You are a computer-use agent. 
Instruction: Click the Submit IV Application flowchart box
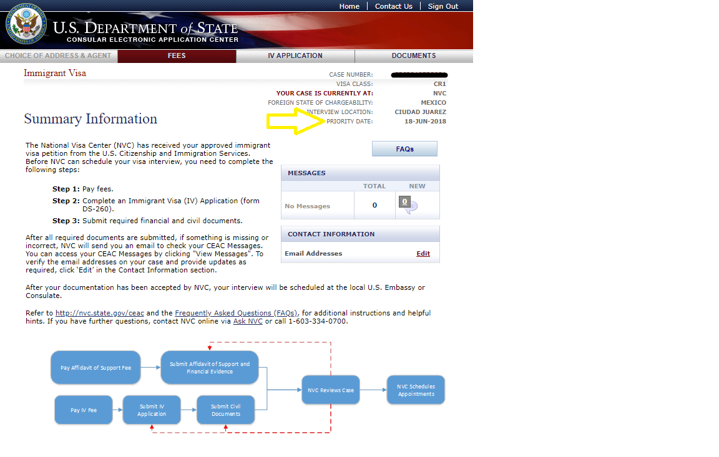tap(152, 410)
